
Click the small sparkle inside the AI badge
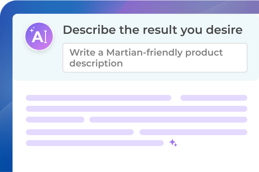click(x=32, y=30)
